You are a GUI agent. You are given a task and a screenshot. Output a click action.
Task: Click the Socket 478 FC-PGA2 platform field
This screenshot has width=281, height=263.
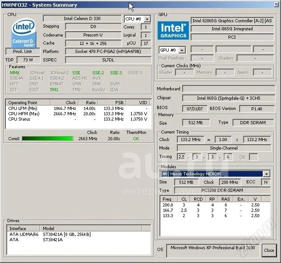point(108,52)
